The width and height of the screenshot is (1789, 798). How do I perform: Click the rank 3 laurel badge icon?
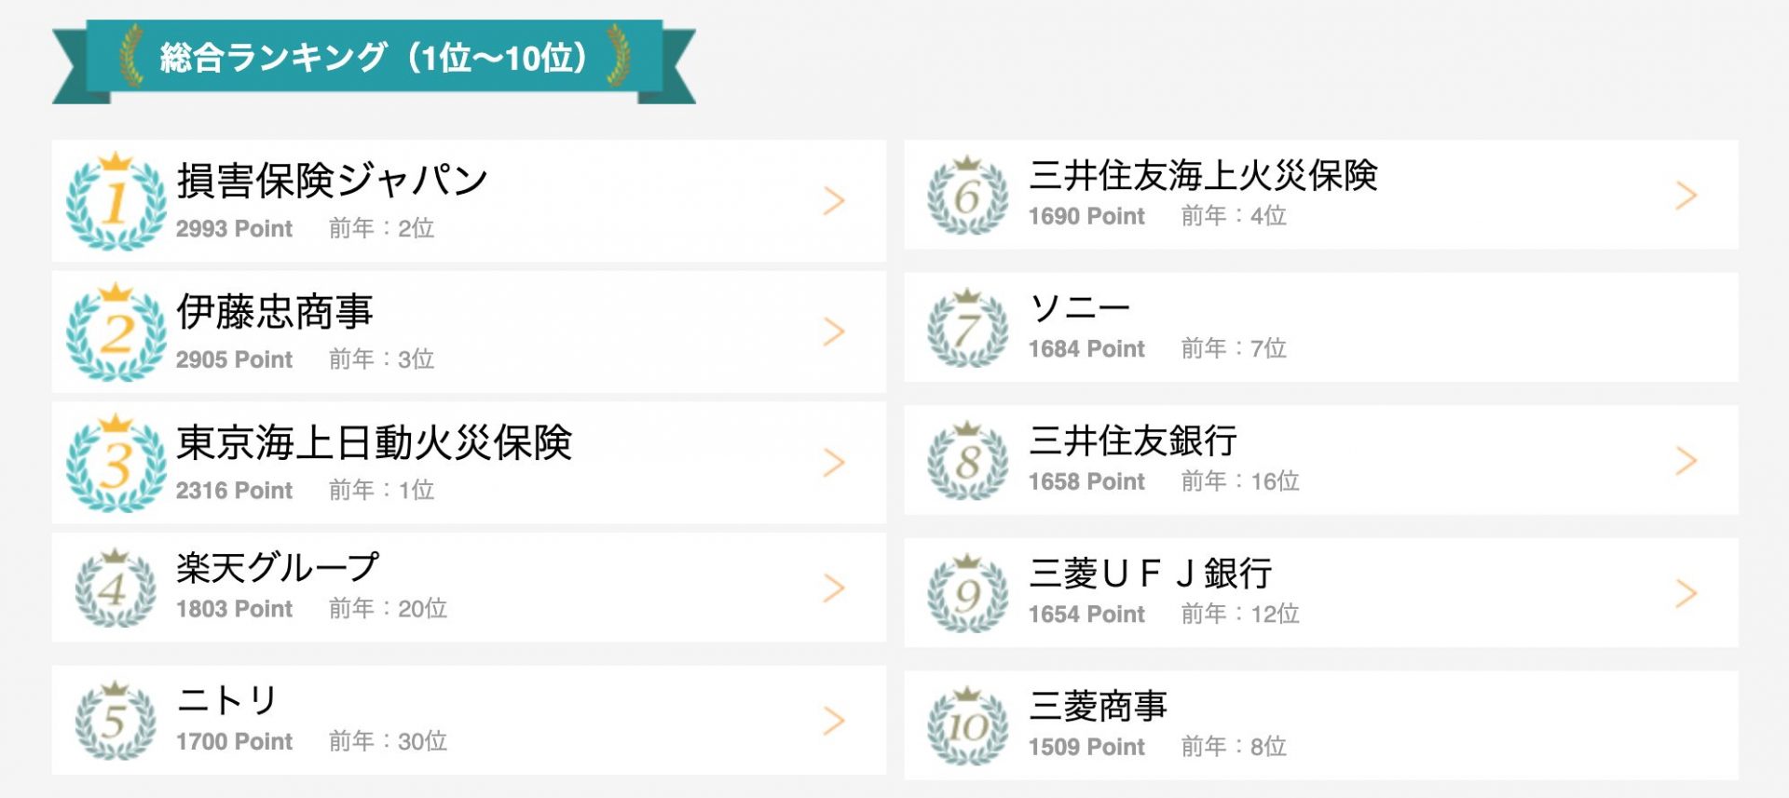tap(116, 463)
